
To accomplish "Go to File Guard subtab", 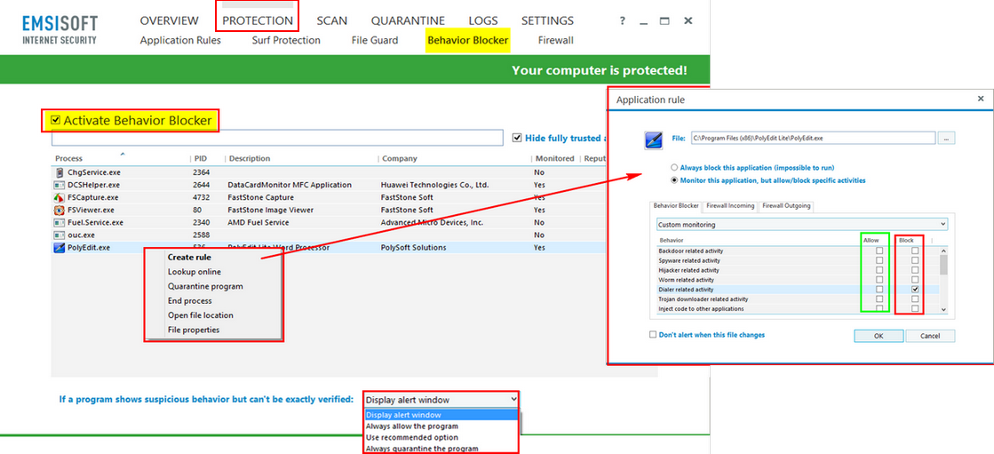I will (x=375, y=41).
